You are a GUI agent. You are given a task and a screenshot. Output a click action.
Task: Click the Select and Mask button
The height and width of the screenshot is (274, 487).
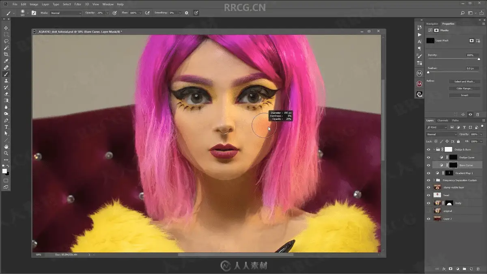(465, 82)
